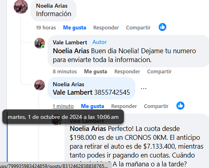Click Responder under the Información comment

[106, 27]
